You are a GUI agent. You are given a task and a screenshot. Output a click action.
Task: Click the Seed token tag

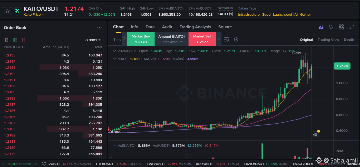pyautogui.click(x=266, y=15)
